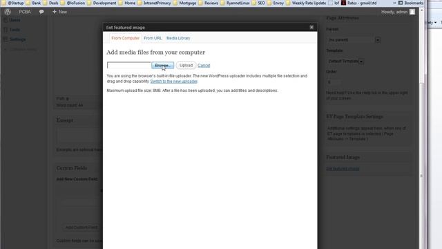Image resolution: width=442 pixels, height=249 pixels.
Task: Click Switch to the new uploader link
Action: point(173,82)
